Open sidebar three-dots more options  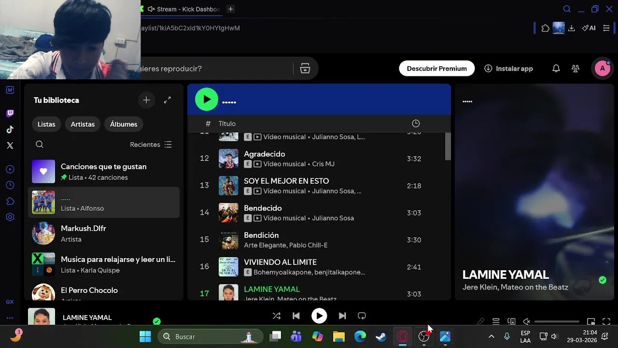click(x=10, y=318)
